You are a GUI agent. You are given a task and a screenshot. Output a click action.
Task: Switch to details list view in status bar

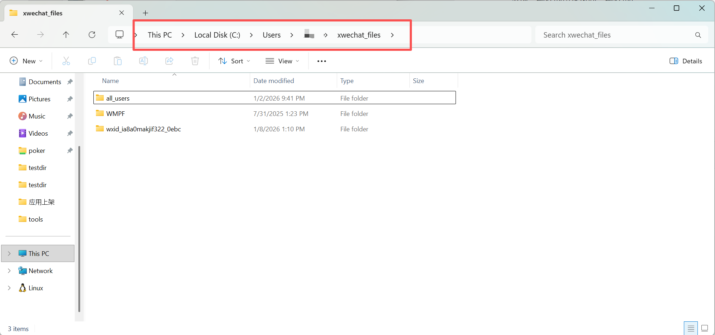[691, 328]
